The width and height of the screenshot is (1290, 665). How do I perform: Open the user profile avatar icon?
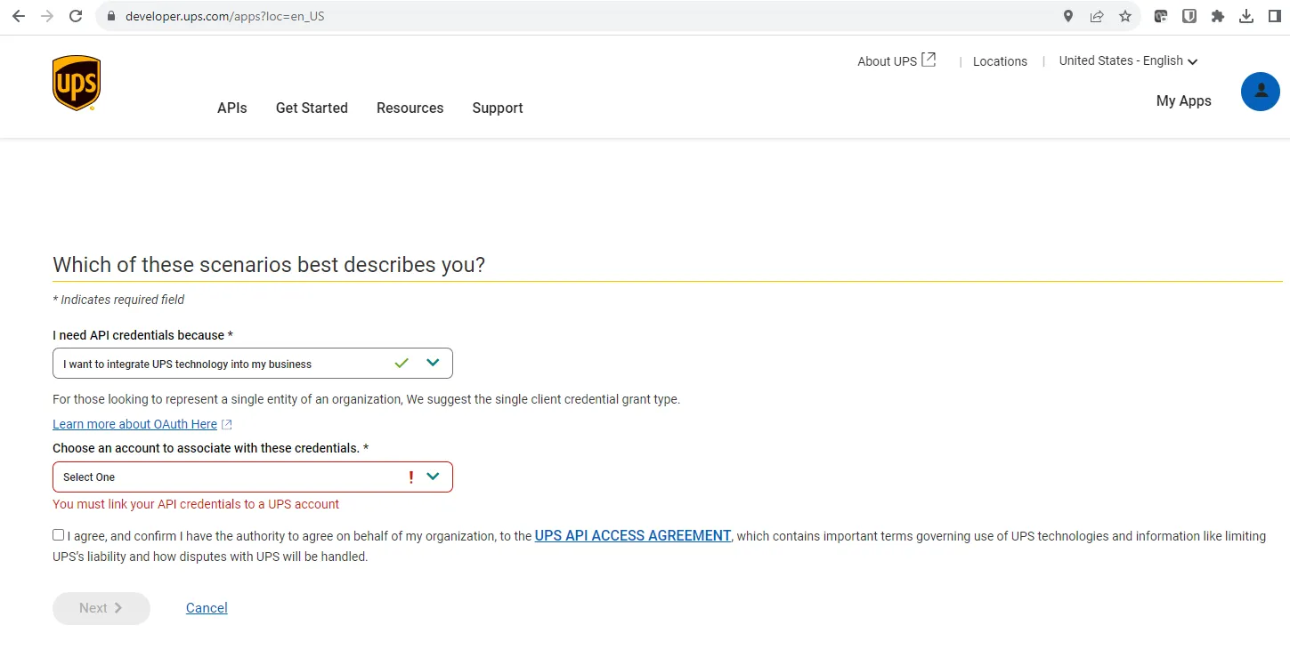(x=1260, y=92)
